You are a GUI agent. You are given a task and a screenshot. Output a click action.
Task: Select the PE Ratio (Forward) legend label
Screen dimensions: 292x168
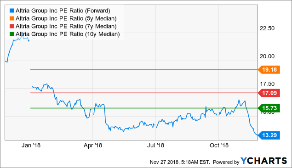(x=63, y=11)
